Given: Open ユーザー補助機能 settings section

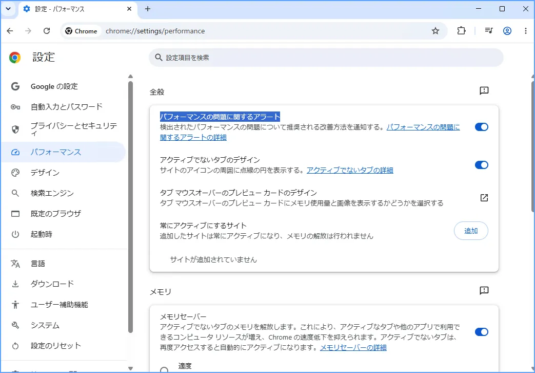Looking at the screenshot, I should pos(64,304).
